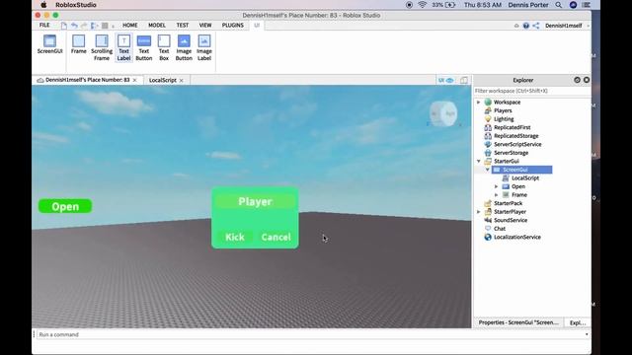632x355 pixels.
Task: Close the LocalScript tab
Action: coord(182,81)
